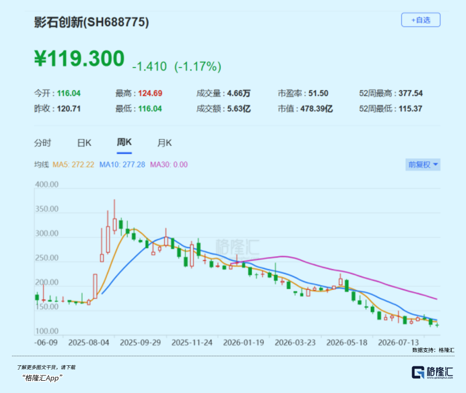Click the “格隆汇App” download text
This screenshot has height=393, width=466.
(x=42, y=378)
